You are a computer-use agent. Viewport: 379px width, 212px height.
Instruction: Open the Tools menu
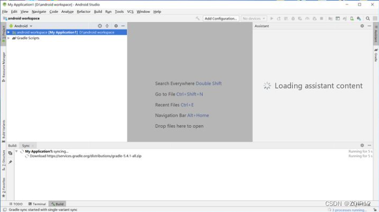[119, 12]
